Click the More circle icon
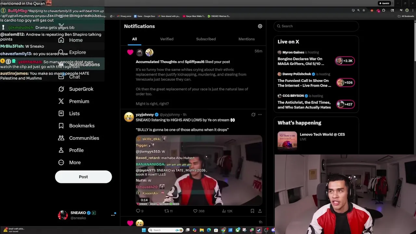The width and height of the screenshot is (416, 234). pyautogui.click(x=61, y=162)
